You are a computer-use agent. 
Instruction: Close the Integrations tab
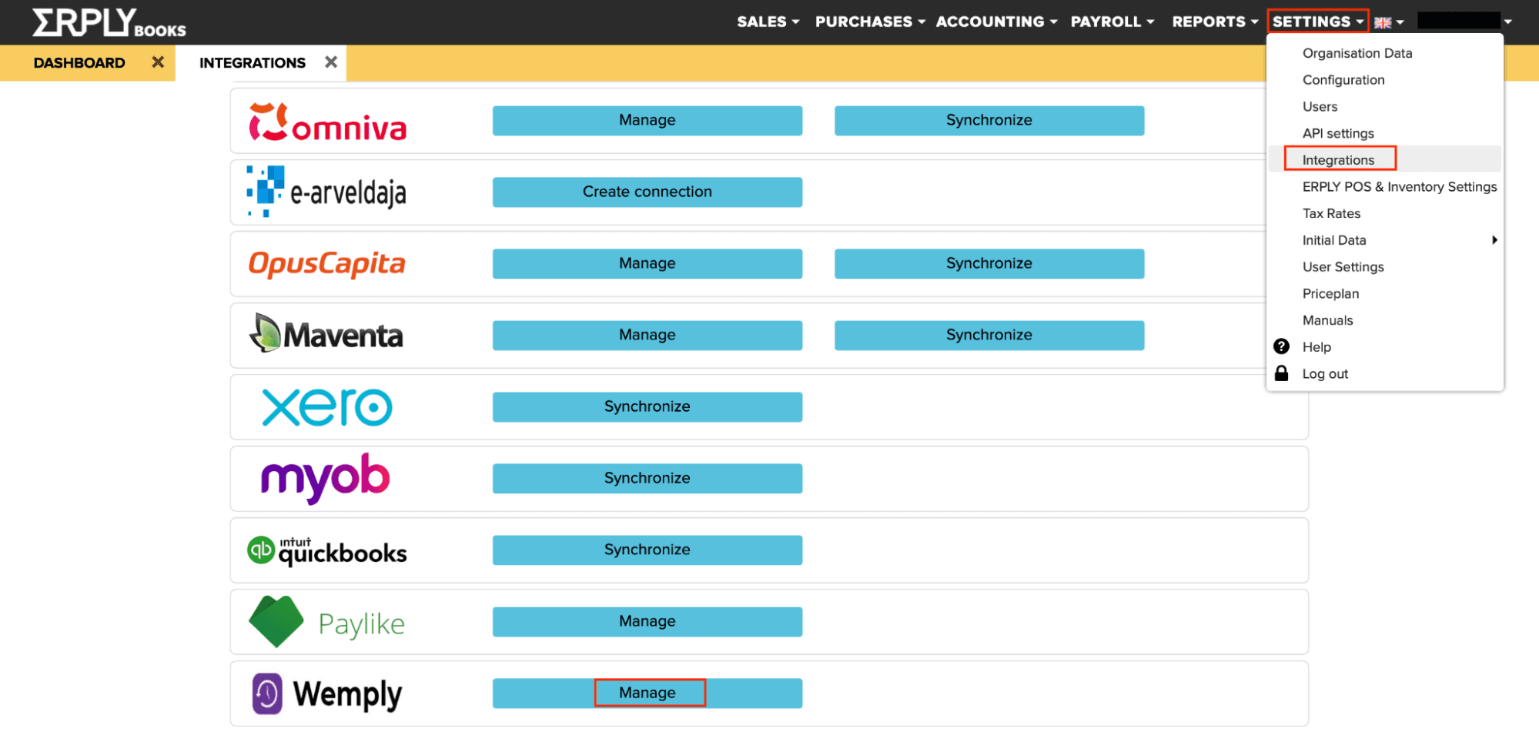(331, 62)
